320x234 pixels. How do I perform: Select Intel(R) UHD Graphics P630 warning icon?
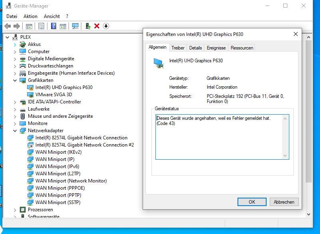[30, 87]
